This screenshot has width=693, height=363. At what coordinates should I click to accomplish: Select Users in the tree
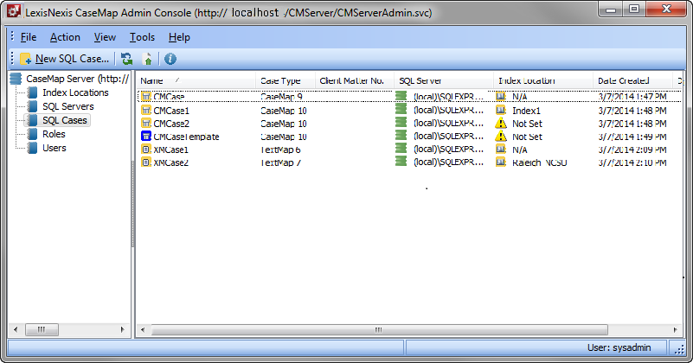pyautogui.click(x=55, y=148)
